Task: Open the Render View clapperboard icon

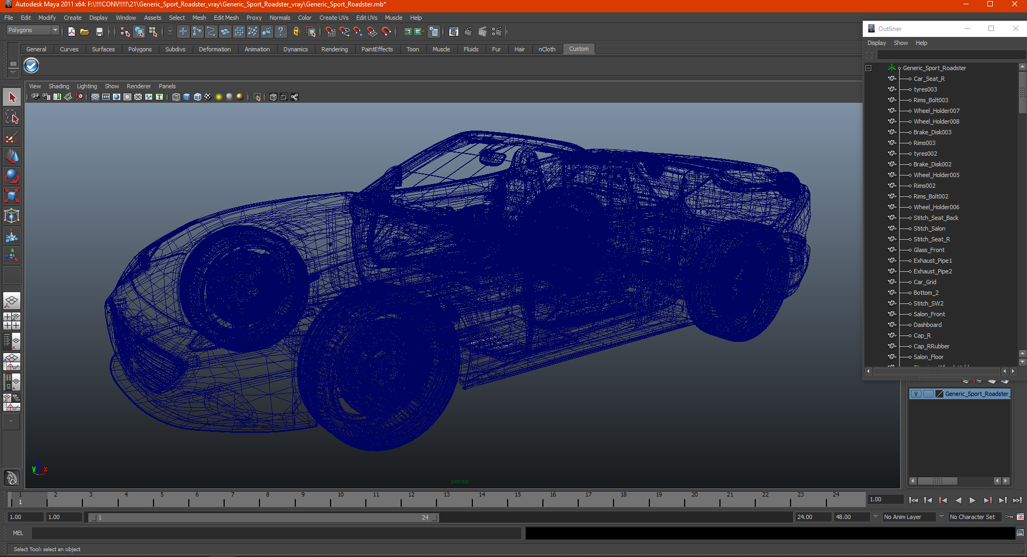Action: pos(454,32)
